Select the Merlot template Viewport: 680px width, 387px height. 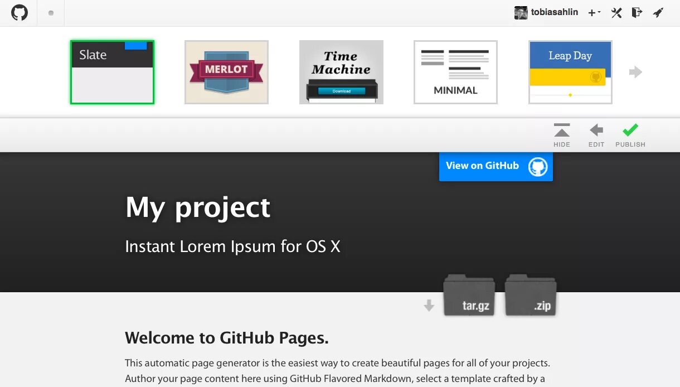[226, 72]
